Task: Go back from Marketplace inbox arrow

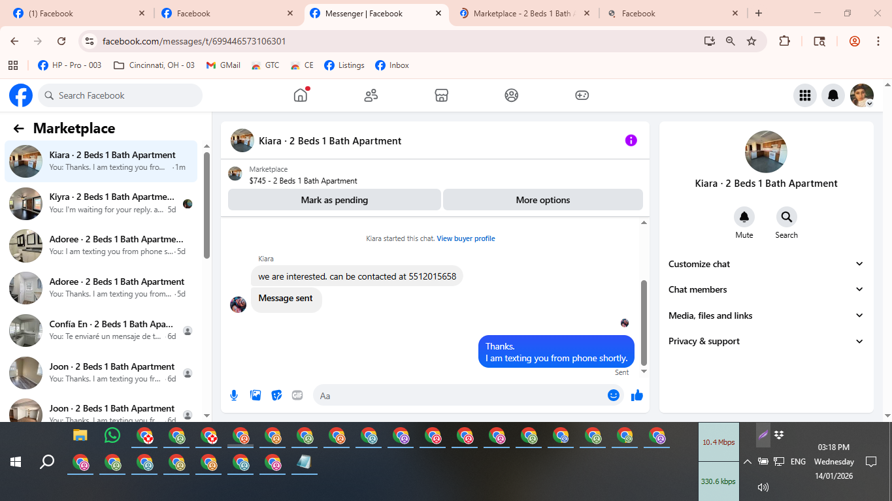Action: coord(18,129)
